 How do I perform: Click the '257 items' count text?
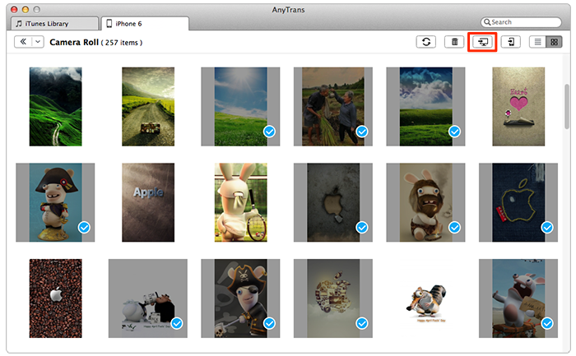(122, 43)
